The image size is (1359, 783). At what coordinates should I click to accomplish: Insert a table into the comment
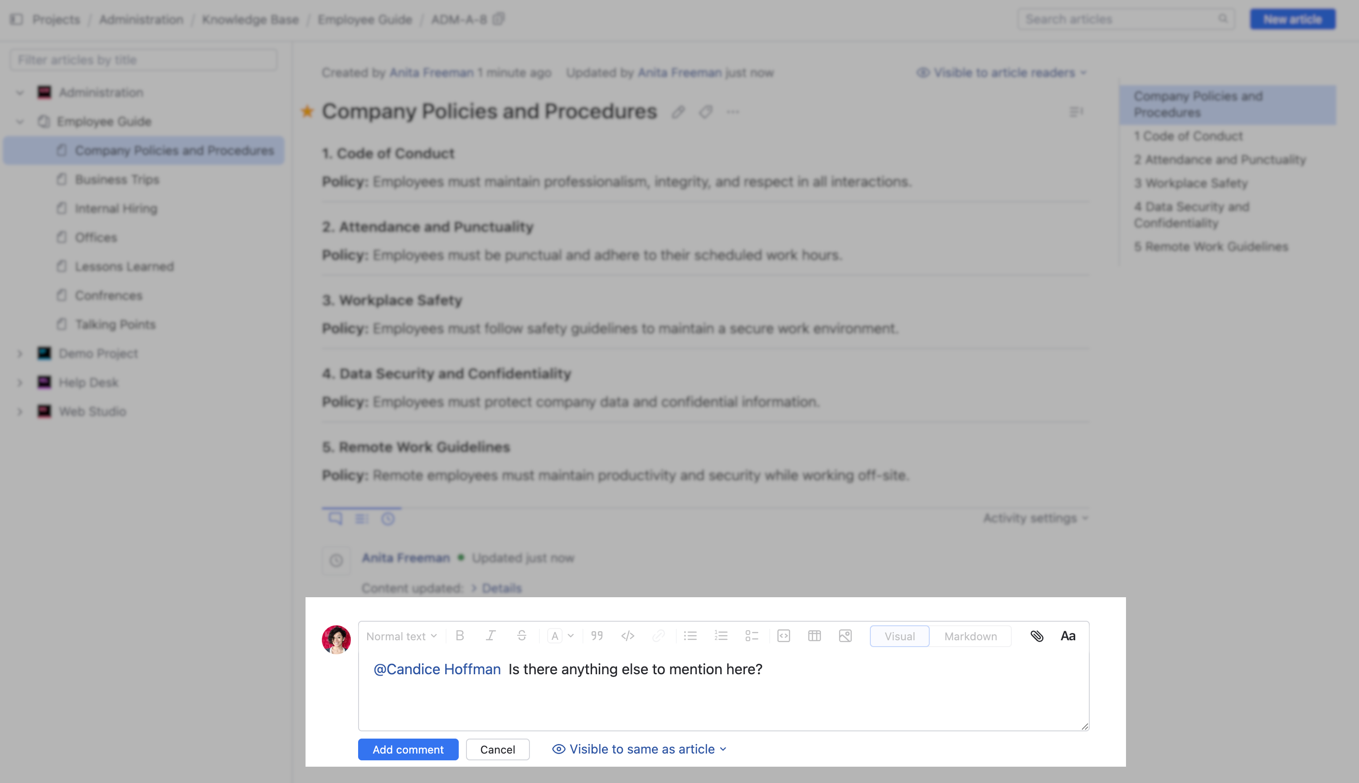tap(814, 636)
